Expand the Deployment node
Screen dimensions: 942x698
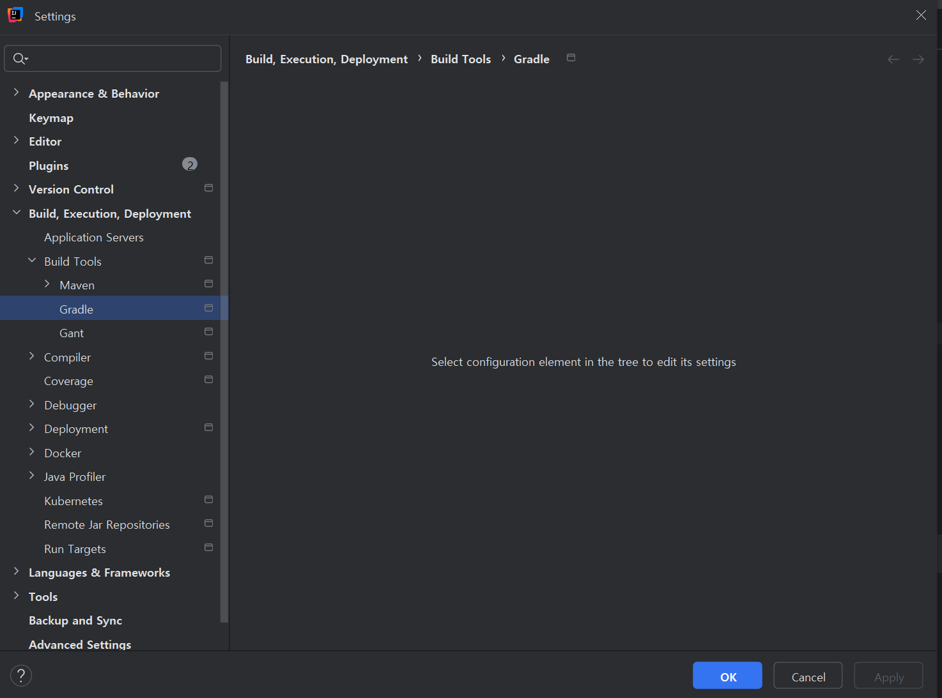coord(32,428)
